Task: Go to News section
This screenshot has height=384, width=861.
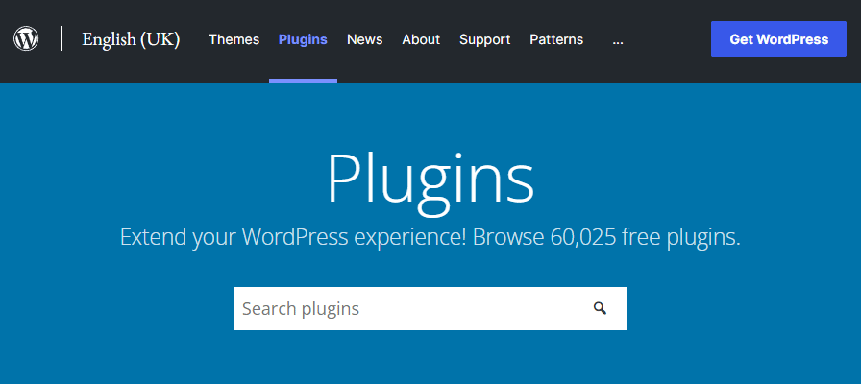Action: point(364,39)
